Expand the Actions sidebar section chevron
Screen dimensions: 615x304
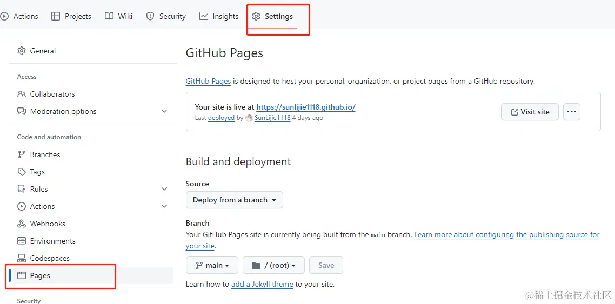(164, 206)
